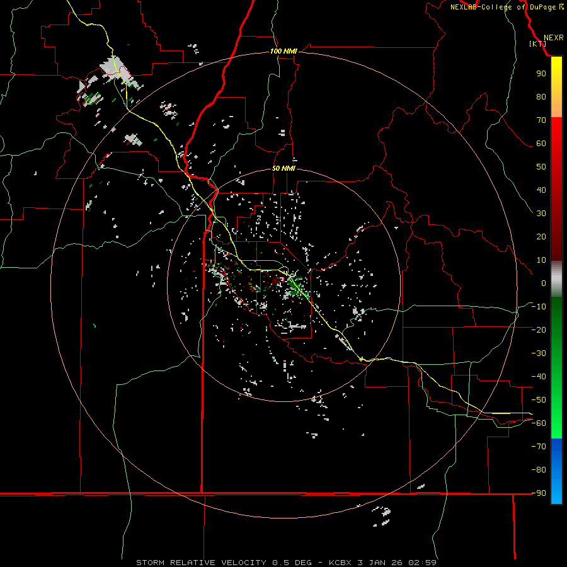Image resolution: width=567 pixels, height=567 pixels.
Task: Select the -30 scale value
Action: pos(539,353)
